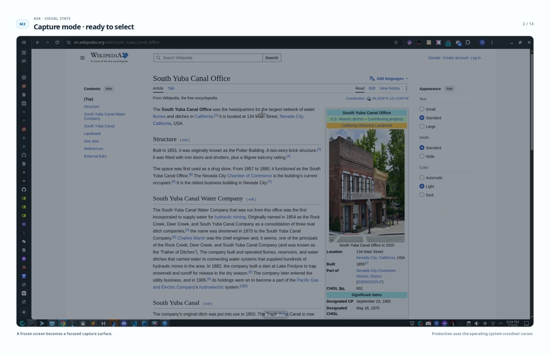Click the browser forward arrow
Viewport: 550px width, 356px height.
(x=47, y=42)
